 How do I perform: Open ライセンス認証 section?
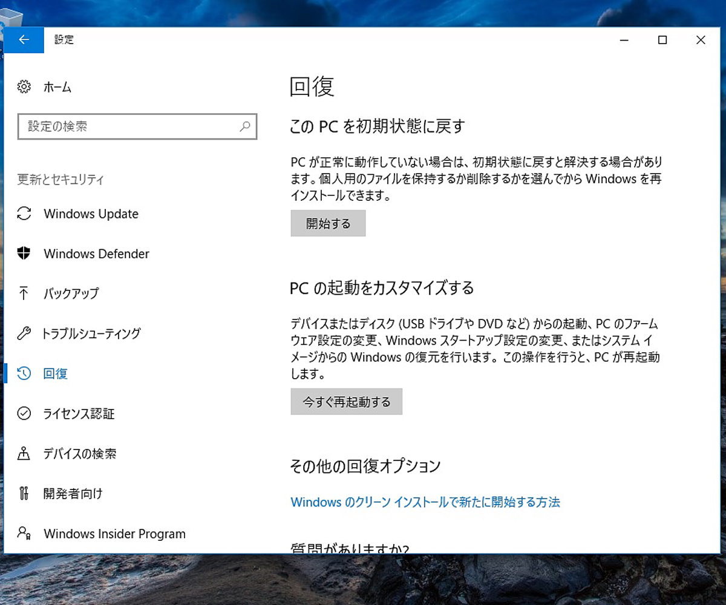79,413
